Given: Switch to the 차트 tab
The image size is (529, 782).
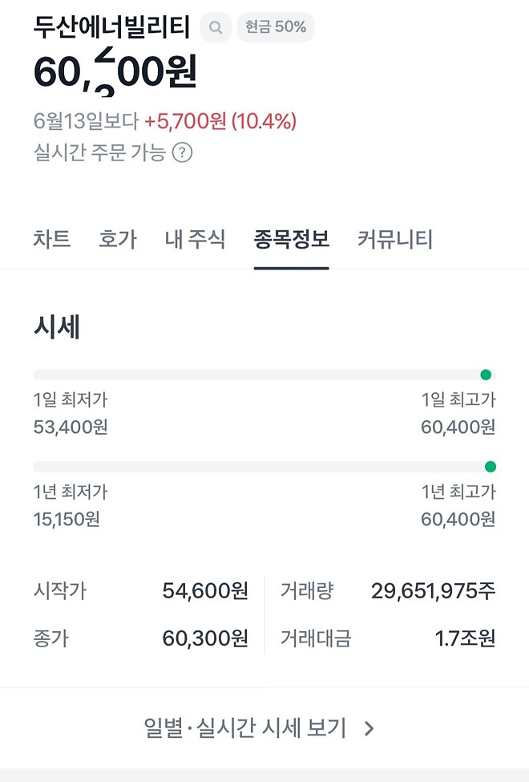Looking at the screenshot, I should pos(51,239).
